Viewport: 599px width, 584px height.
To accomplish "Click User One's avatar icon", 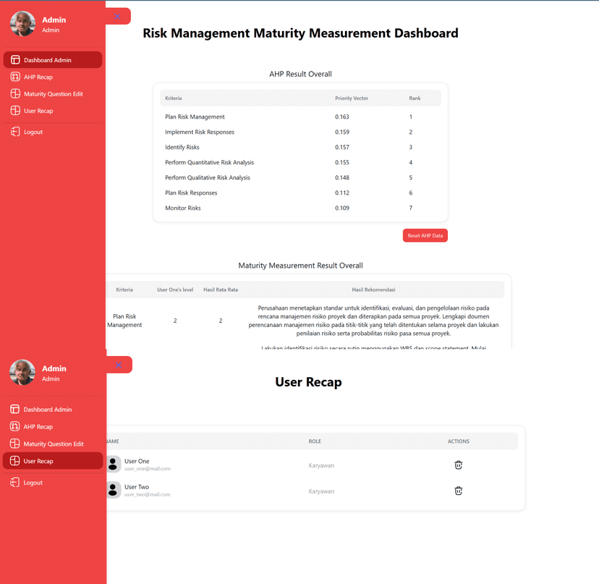I will [114, 464].
